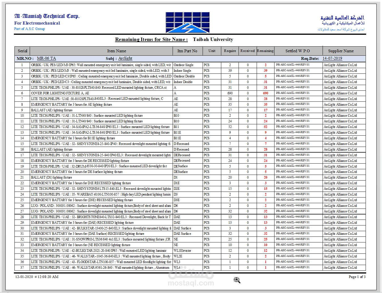The image size is (382, 293).
Task: Click the Outdoor Single part number
Action: [183, 65]
